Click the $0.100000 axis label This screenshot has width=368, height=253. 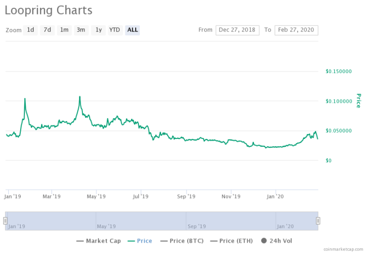coord(339,101)
